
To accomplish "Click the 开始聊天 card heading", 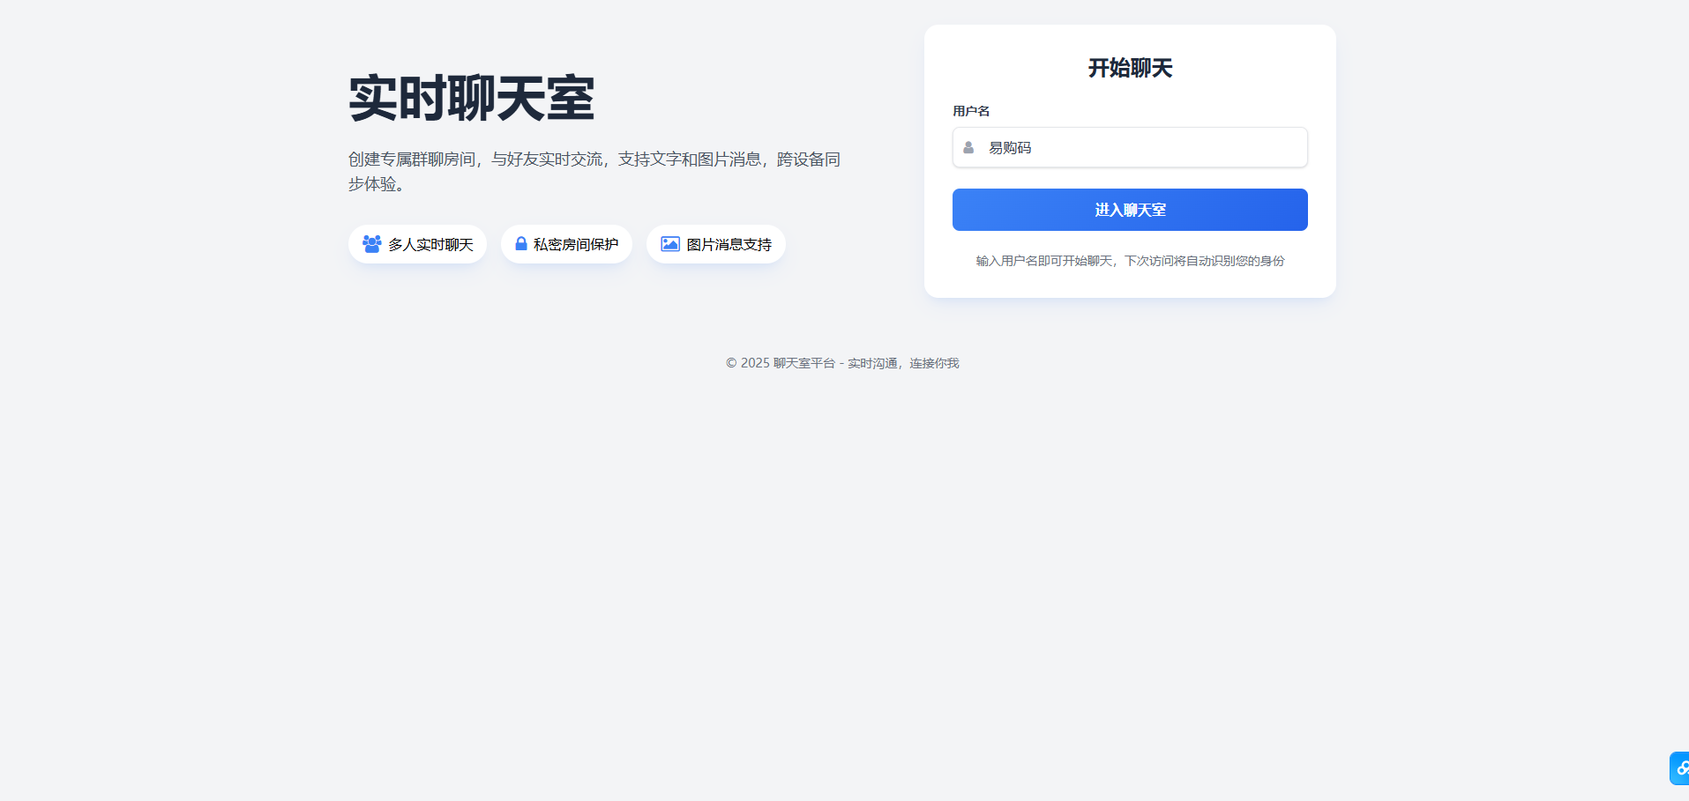I will point(1130,68).
